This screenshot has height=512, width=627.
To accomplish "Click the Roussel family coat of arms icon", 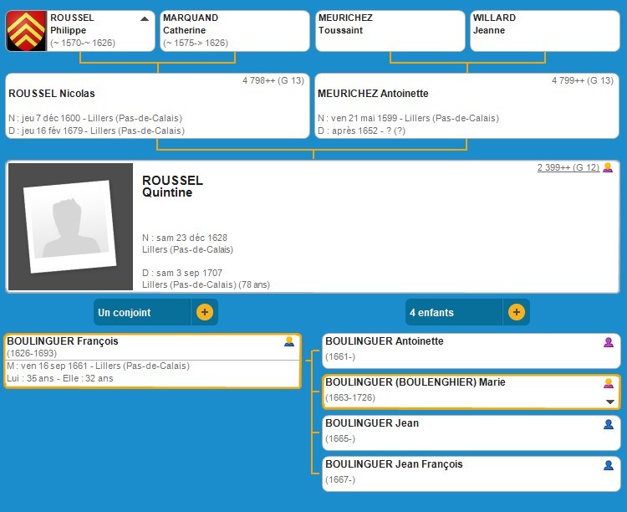I will pyautogui.click(x=26, y=31).
